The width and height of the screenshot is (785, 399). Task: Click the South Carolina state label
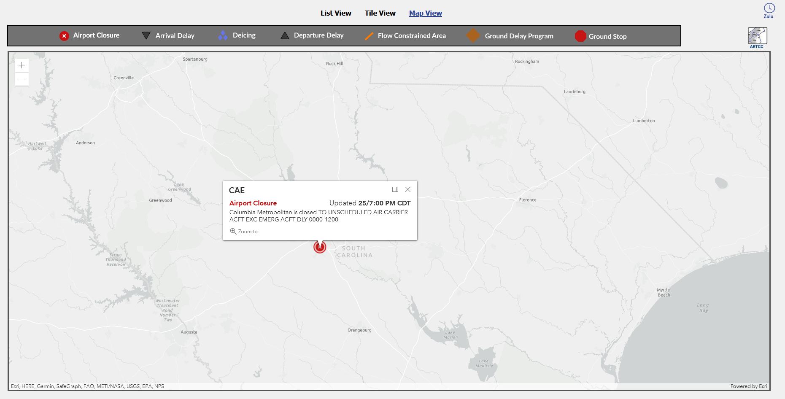[355, 252]
